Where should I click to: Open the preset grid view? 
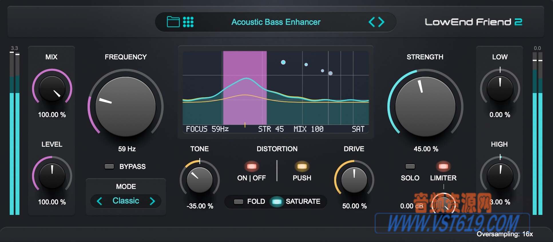click(x=188, y=22)
